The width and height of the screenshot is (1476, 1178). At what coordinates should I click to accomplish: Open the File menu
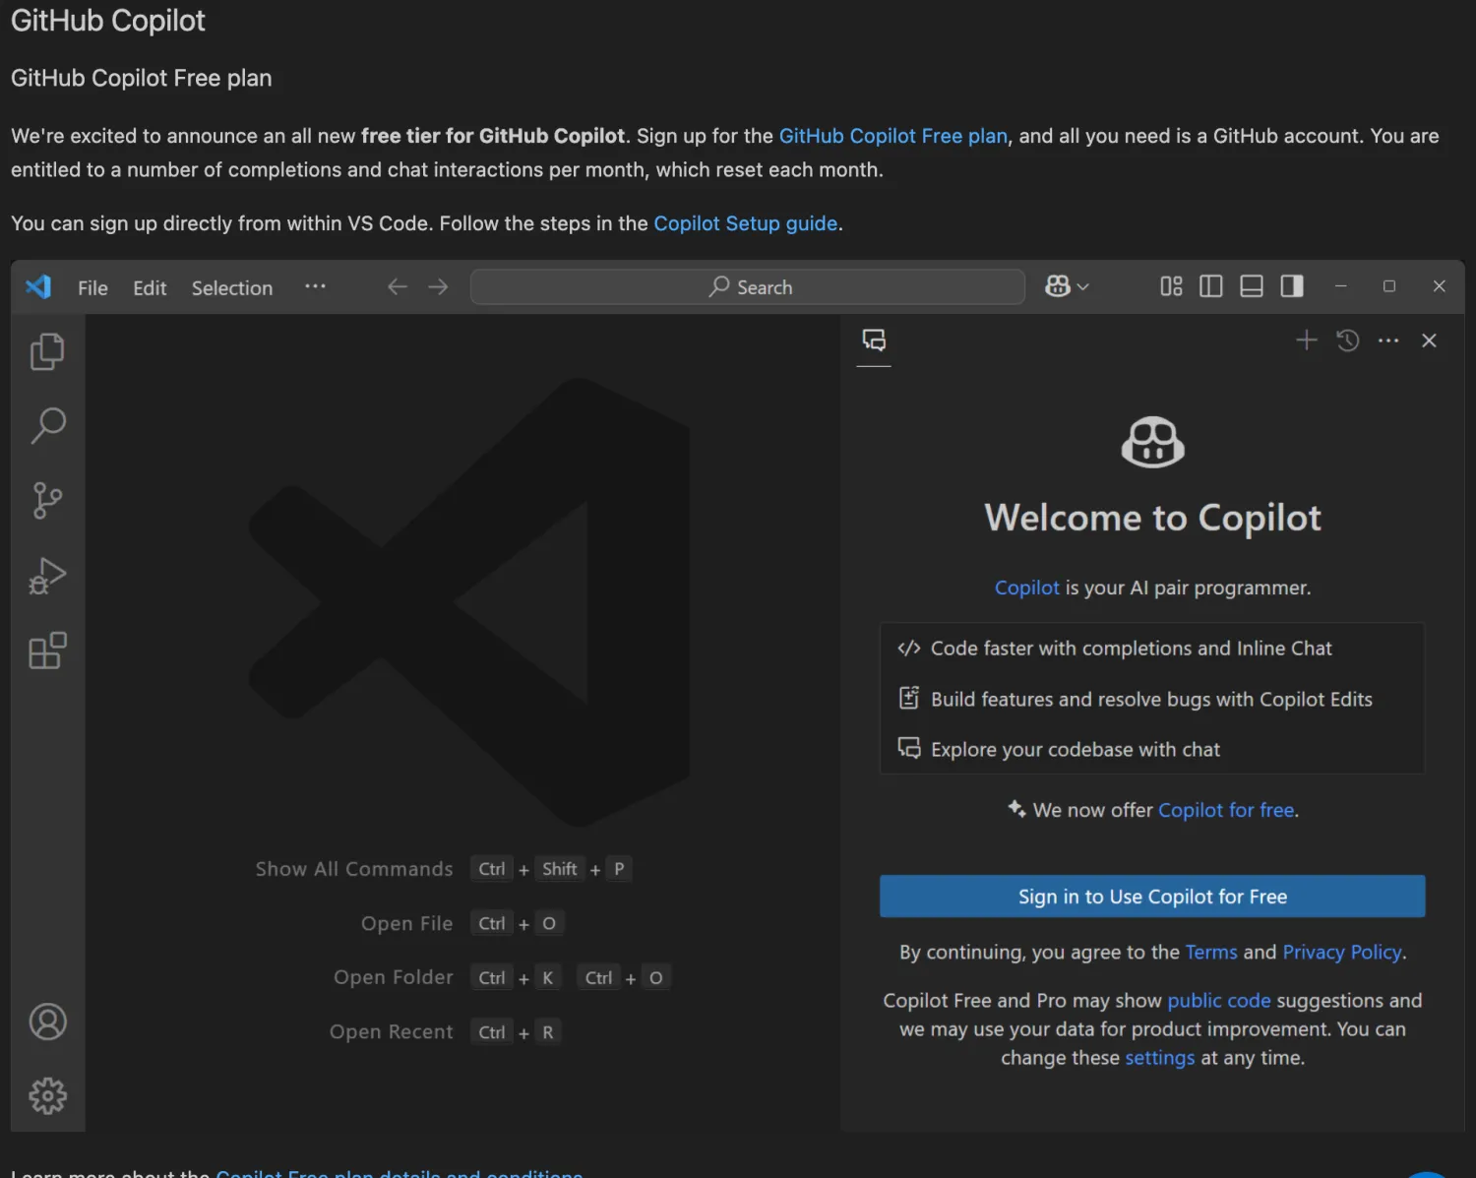92,287
